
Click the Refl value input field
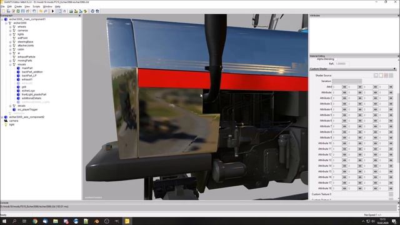coord(342,64)
